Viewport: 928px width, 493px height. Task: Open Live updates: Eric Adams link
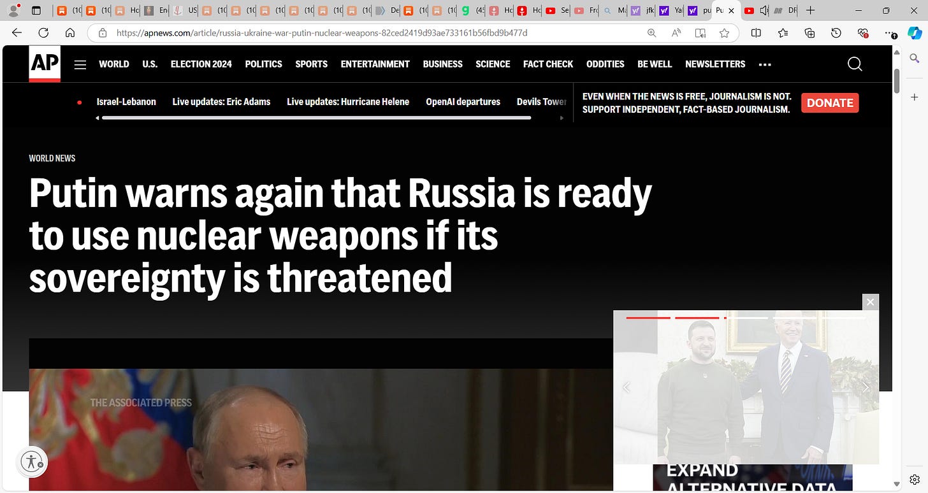(x=221, y=102)
